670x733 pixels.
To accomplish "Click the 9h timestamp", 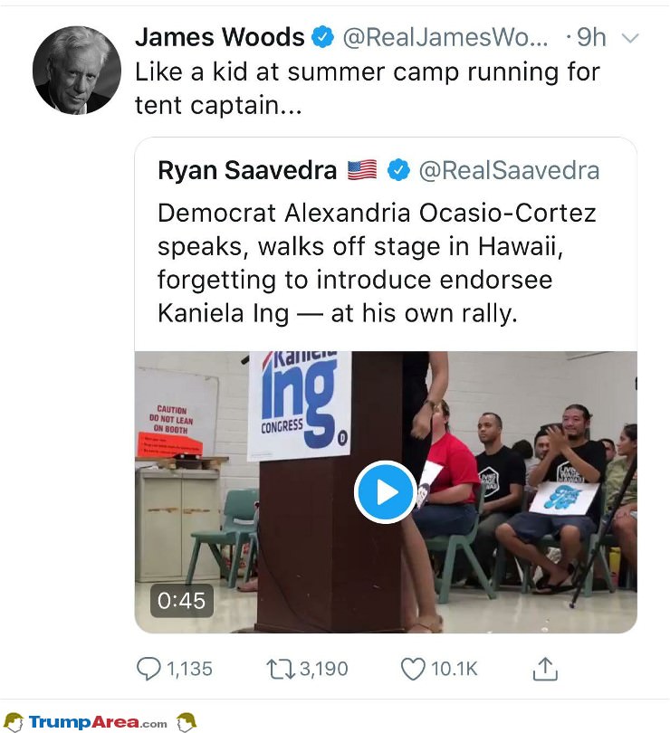I will pos(591,37).
